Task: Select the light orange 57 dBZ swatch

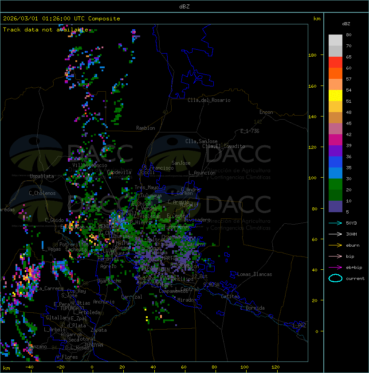Action: pos(335,85)
